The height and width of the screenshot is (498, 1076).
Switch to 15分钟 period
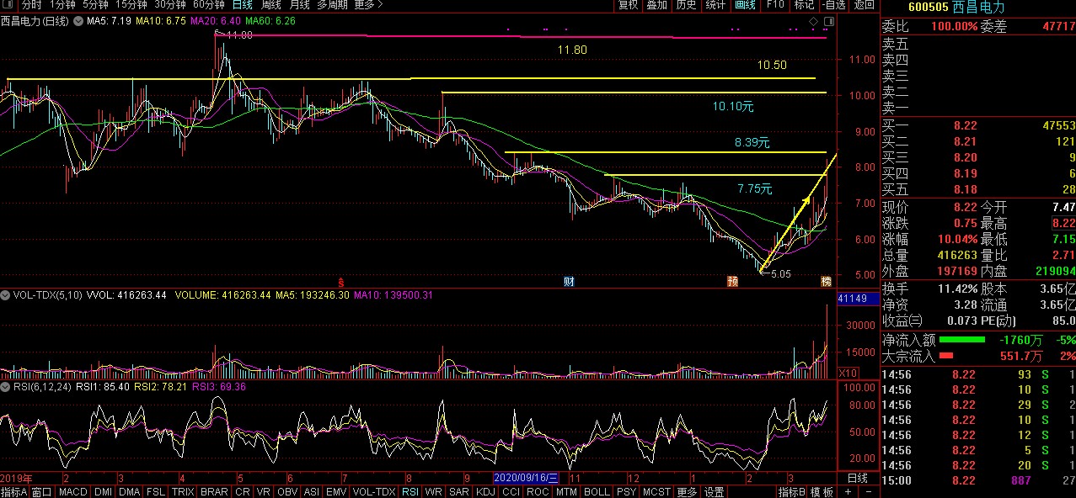[x=131, y=4]
